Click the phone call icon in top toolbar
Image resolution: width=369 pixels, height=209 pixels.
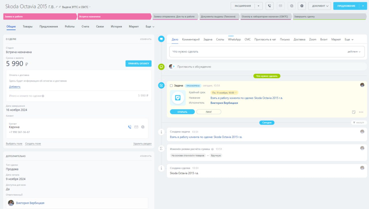(270, 6)
